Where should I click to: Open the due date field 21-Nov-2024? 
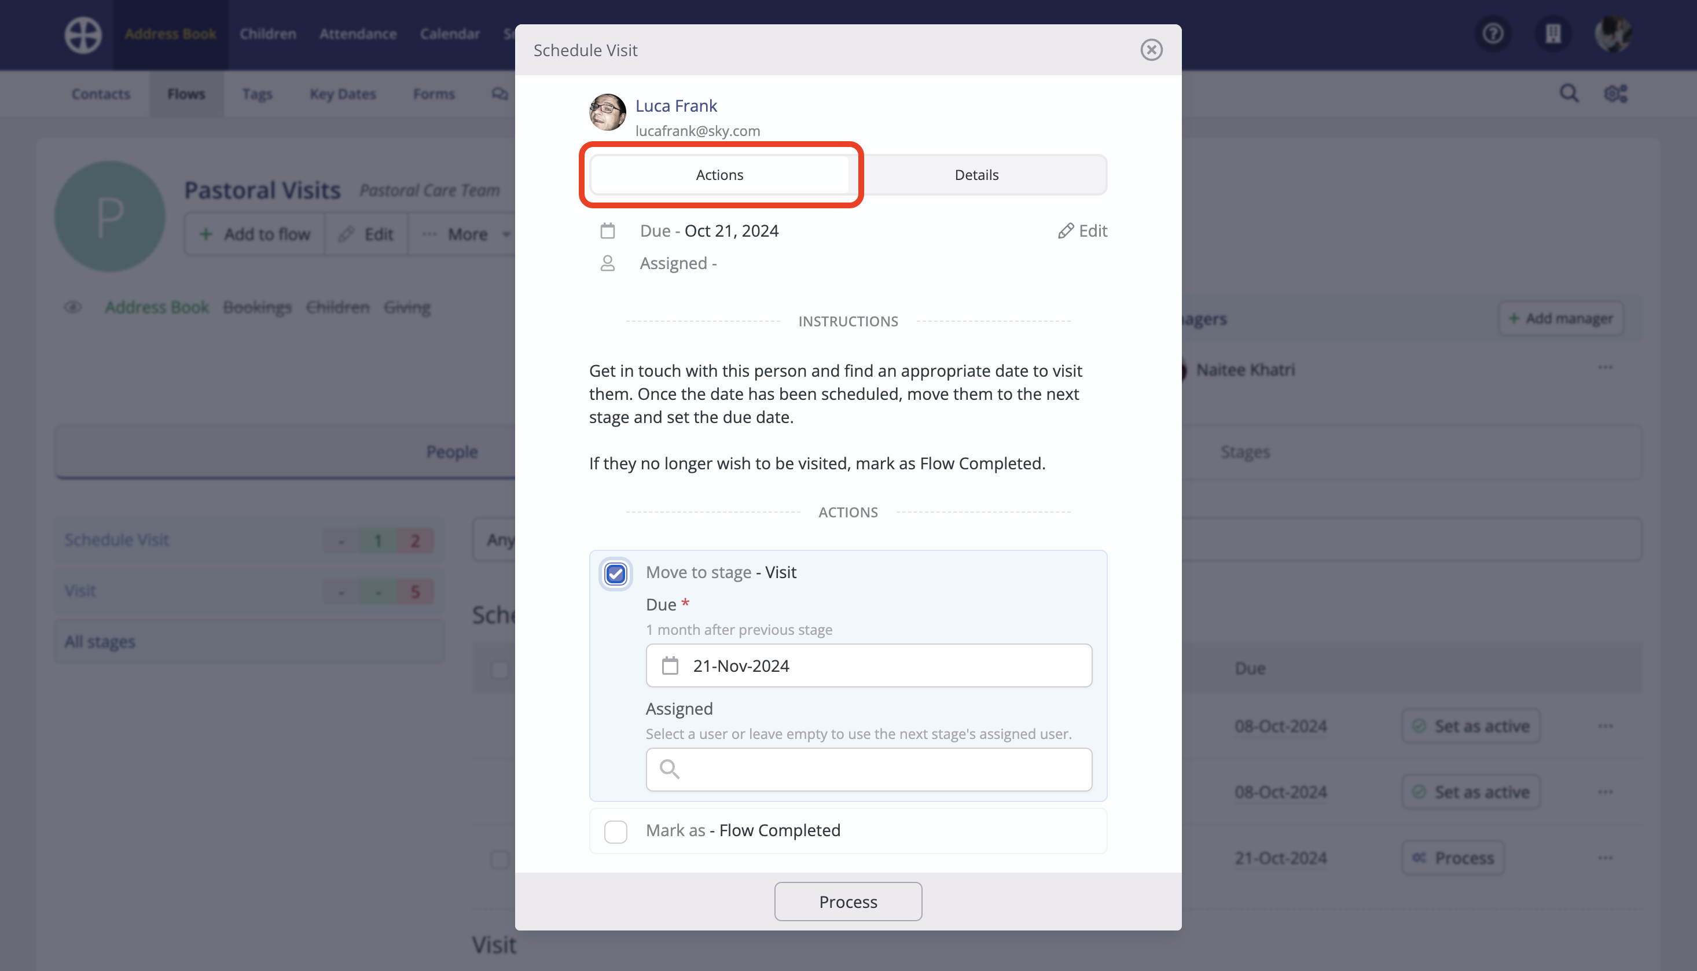pos(869,665)
